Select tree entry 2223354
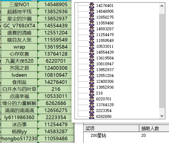 click(x=104, y=111)
